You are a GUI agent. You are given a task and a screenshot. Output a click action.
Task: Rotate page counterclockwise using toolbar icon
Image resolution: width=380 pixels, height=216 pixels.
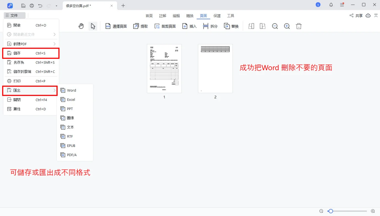click(x=251, y=26)
